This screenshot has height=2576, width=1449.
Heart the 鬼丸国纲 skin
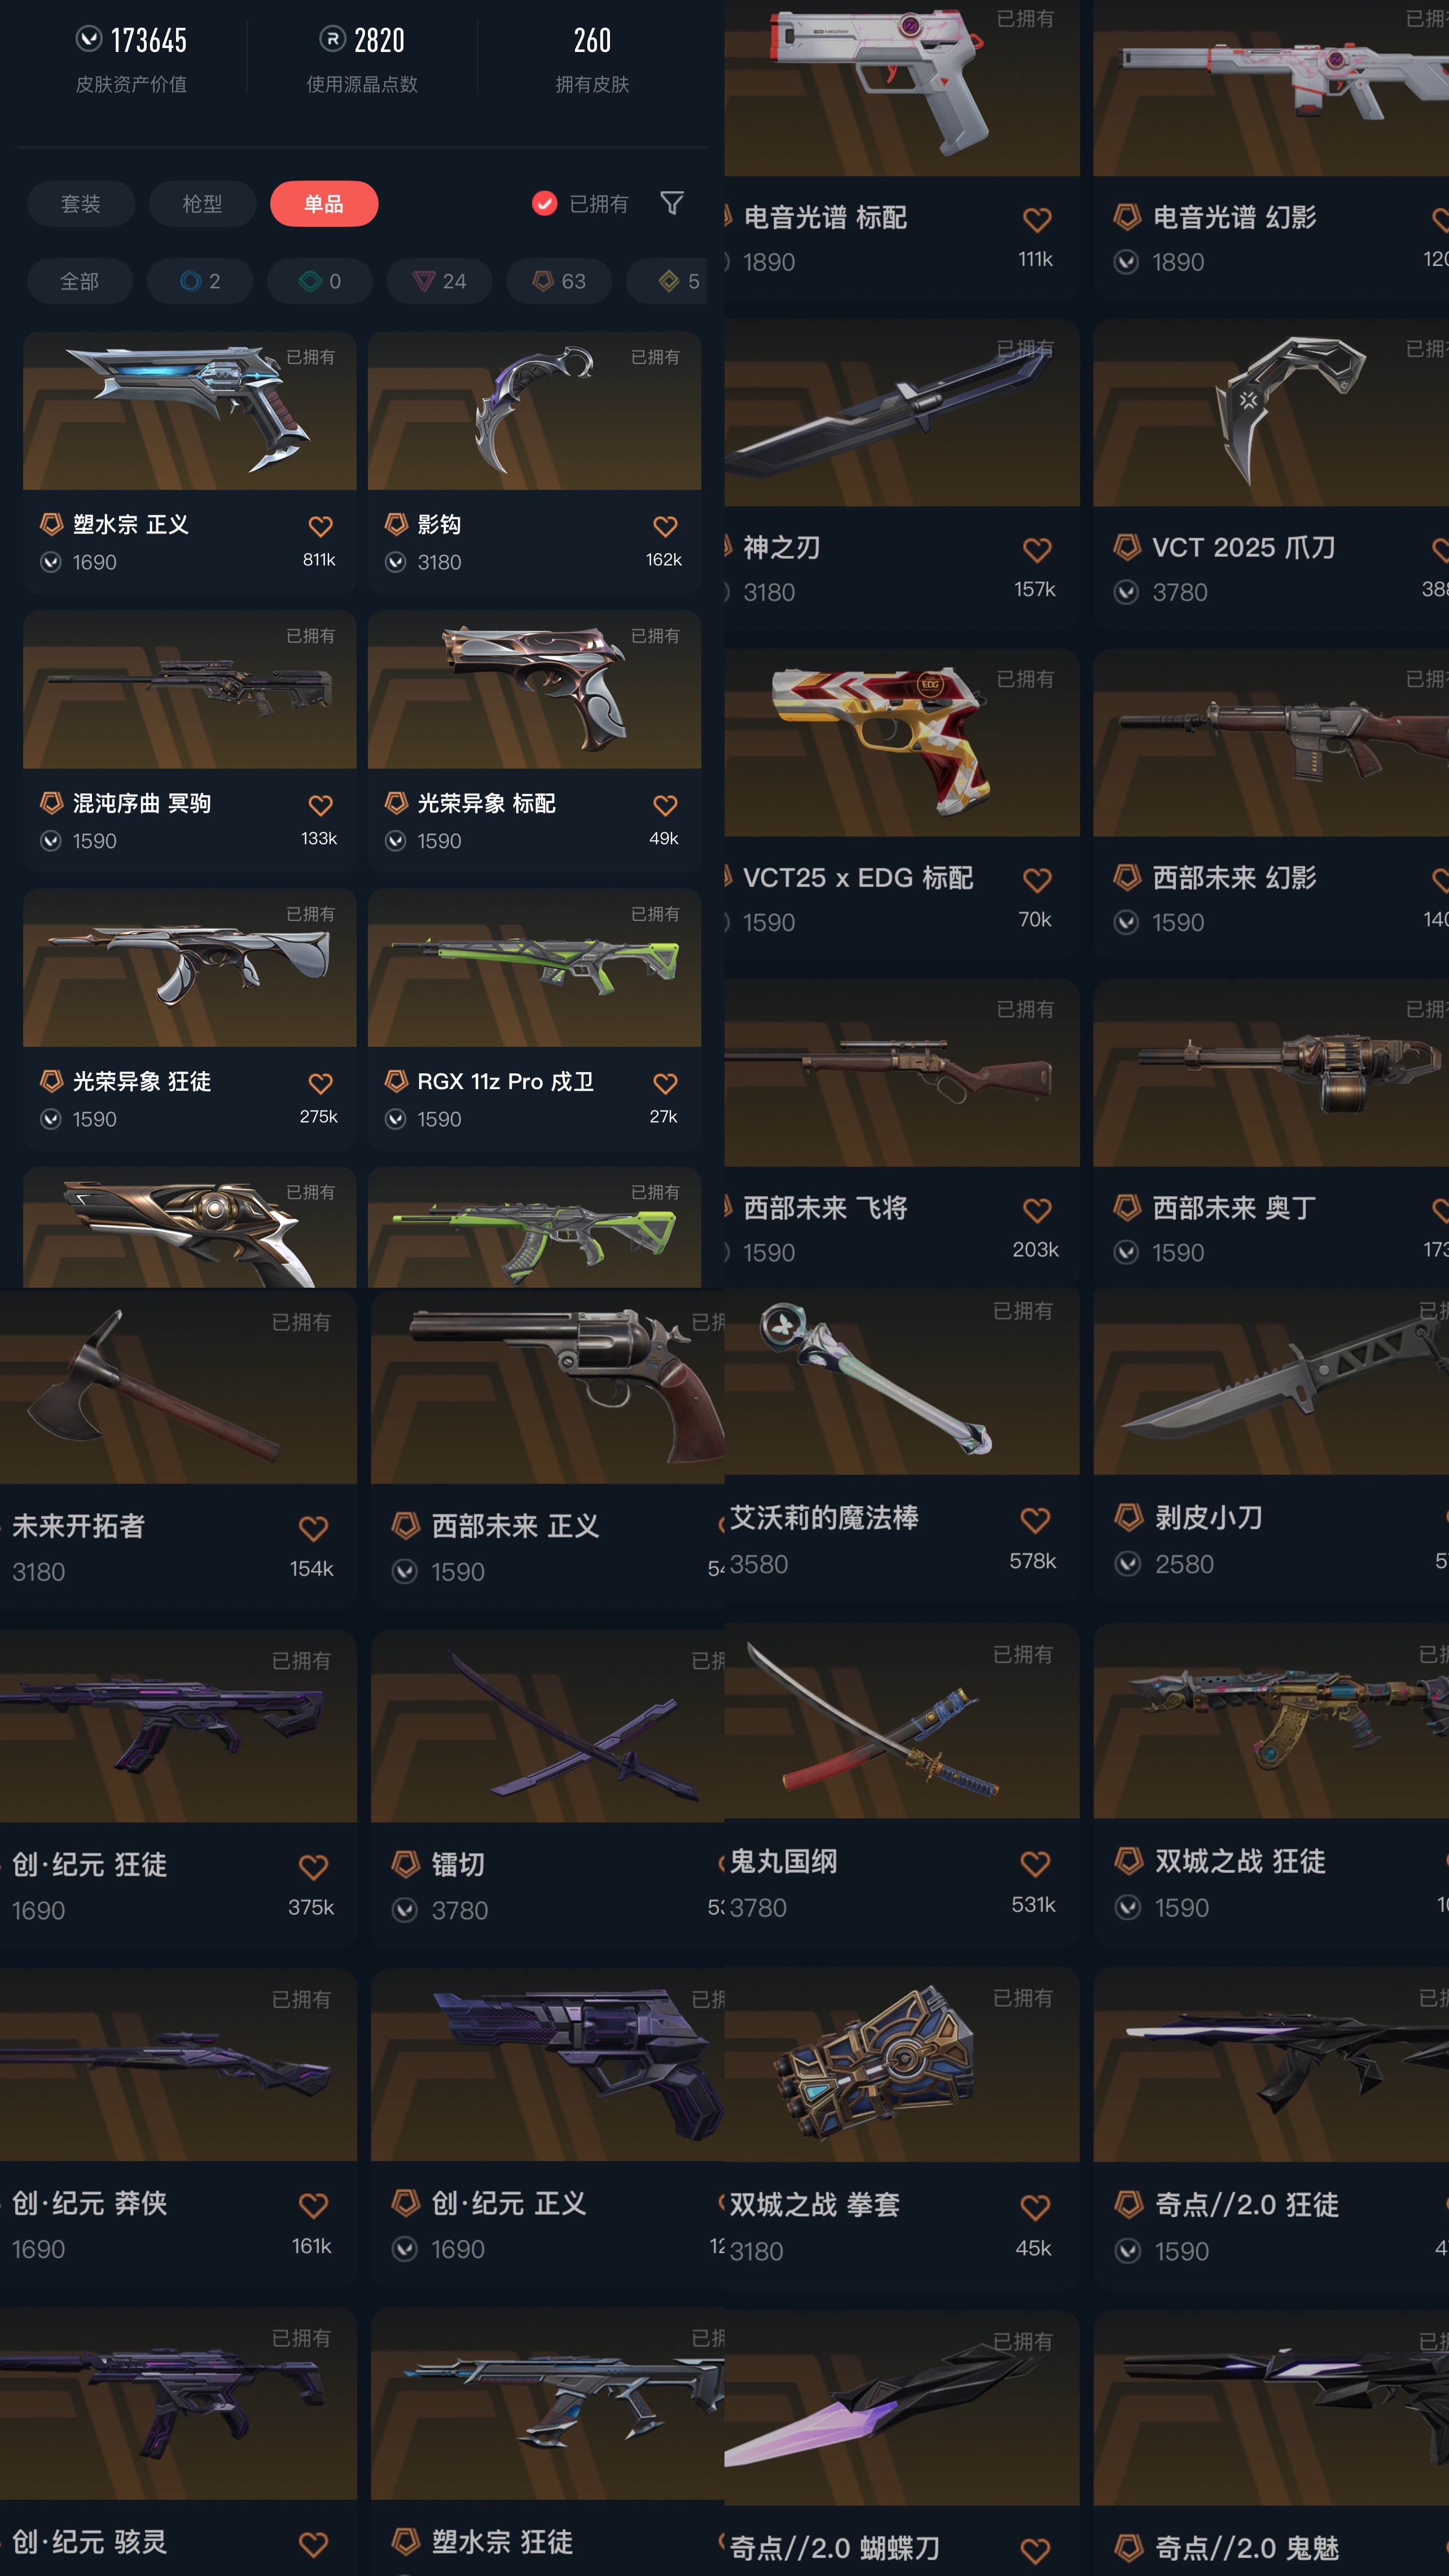pyautogui.click(x=1035, y=1864)
